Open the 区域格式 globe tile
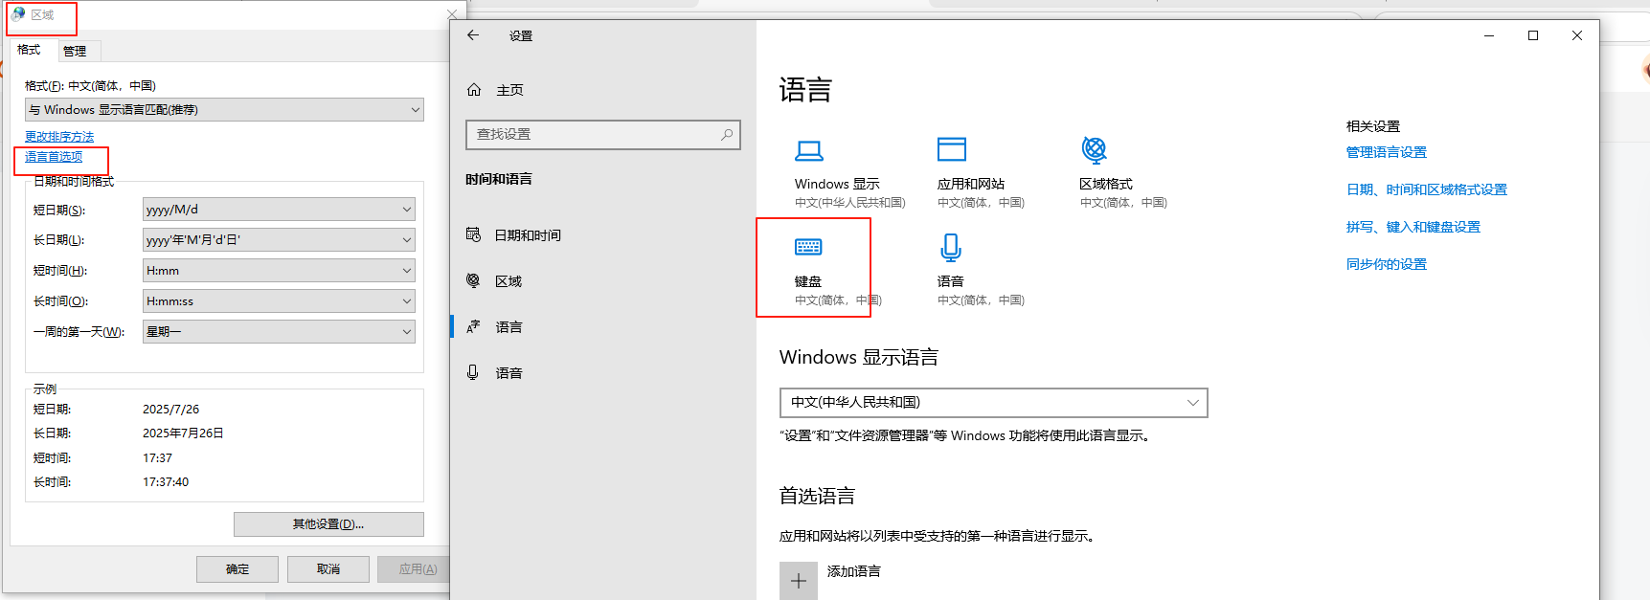Viewport: 1650px width, 600px height. pos(1123,173)
